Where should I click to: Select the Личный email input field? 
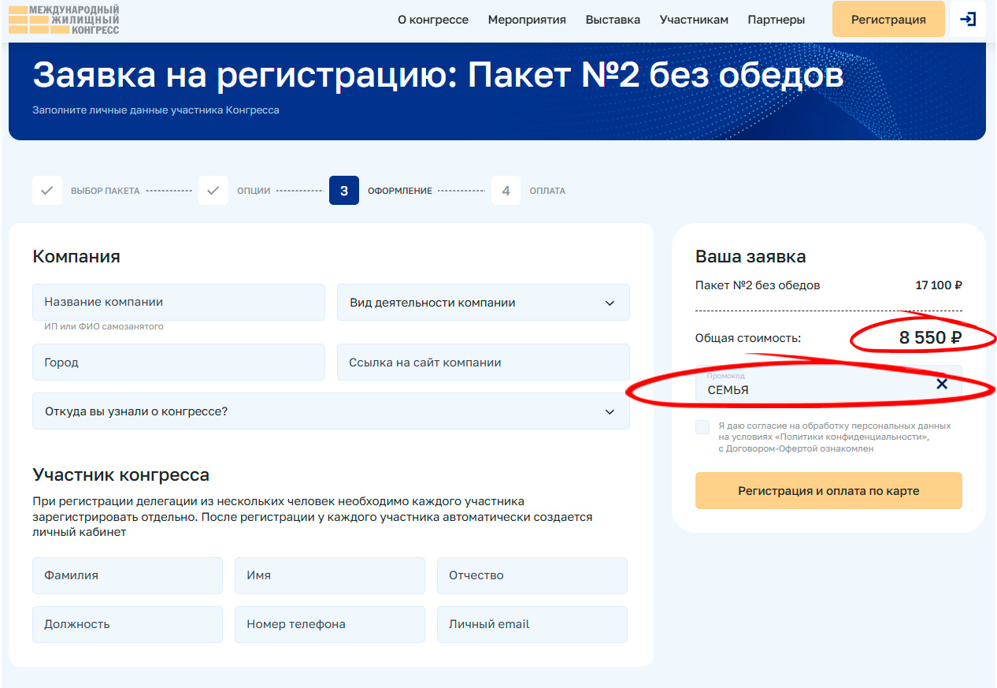pyautogui.click(x=532, y=624)
